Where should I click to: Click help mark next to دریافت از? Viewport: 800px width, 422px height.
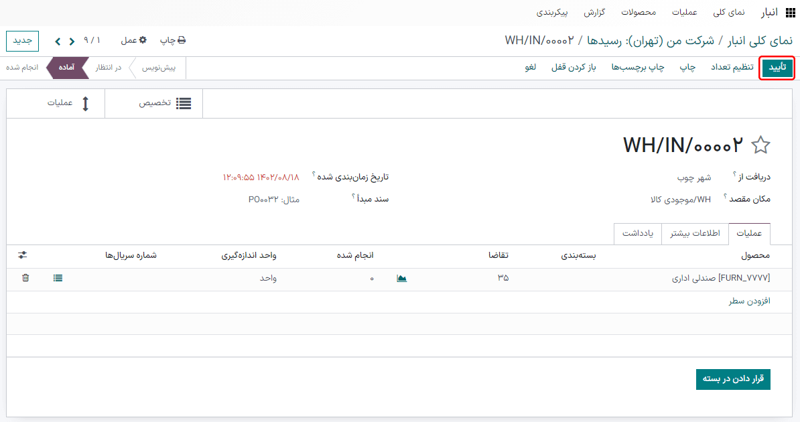coord(735,173)
